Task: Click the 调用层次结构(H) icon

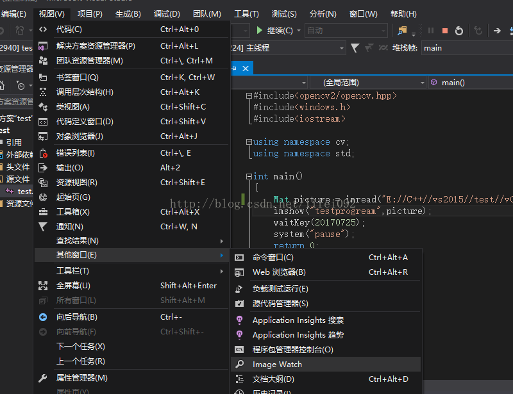Action: tap(43, 92)
